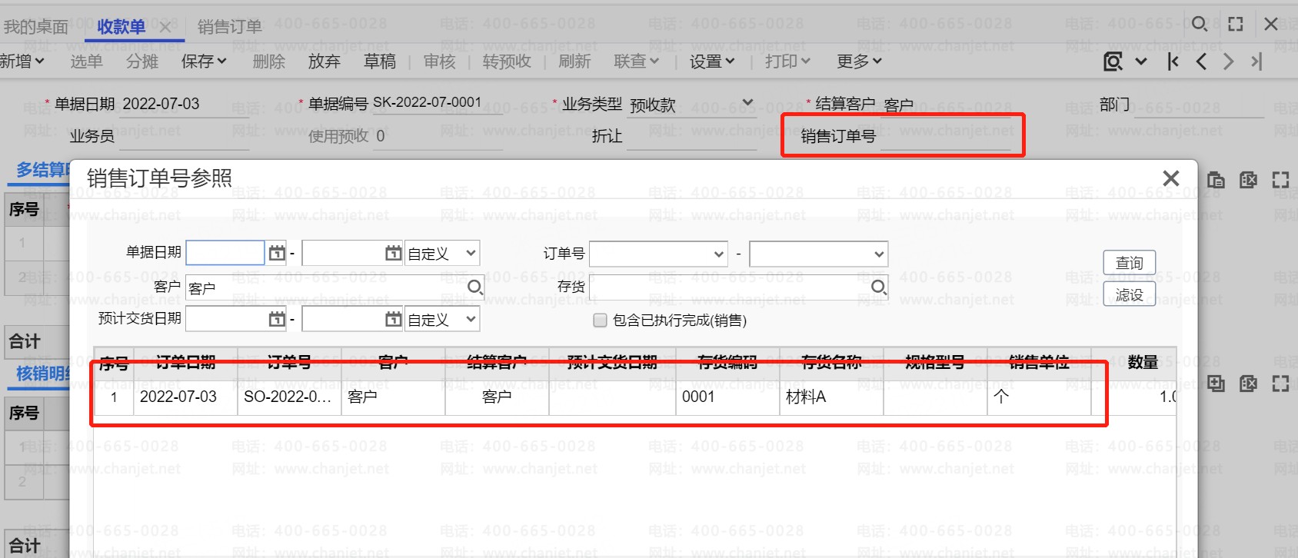Close the 销售订单号参照 dialog
Viewport: 1298px width, 558px height.
point(1170,178)
